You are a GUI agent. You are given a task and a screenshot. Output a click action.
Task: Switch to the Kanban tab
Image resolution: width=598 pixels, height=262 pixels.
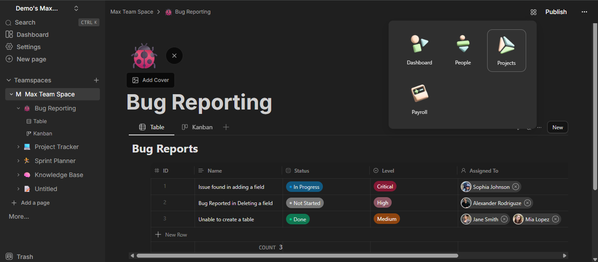[x=197, y=127]
